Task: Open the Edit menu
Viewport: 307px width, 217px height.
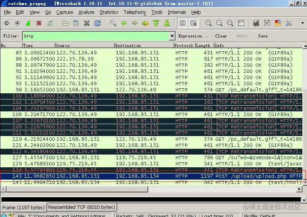Action: 20,12
